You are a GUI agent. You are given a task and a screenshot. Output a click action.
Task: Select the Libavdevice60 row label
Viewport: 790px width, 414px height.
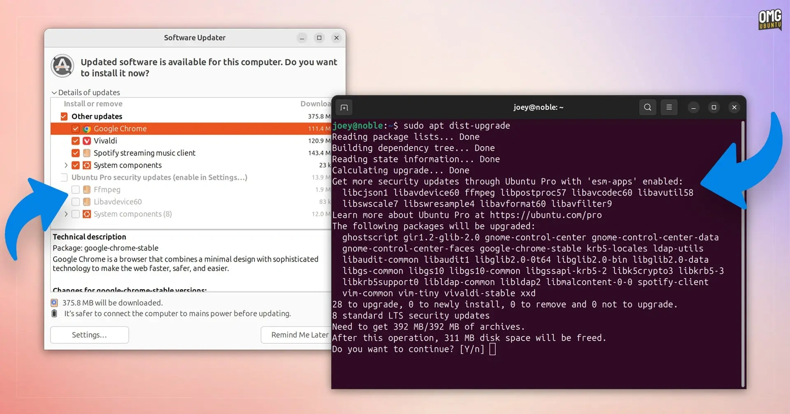point(118,202)
